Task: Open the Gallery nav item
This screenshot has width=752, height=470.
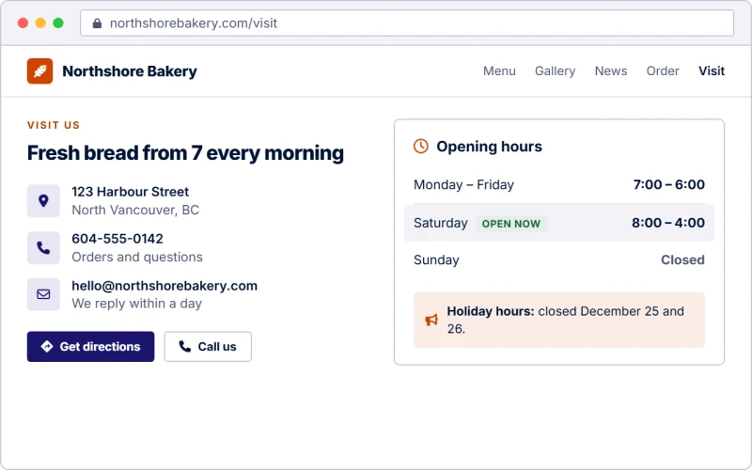Action: pos(555,71)
